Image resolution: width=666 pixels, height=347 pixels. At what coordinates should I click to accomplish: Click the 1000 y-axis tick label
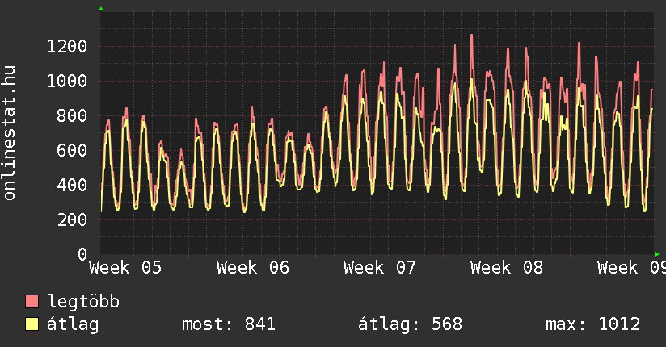click(66, 81)
